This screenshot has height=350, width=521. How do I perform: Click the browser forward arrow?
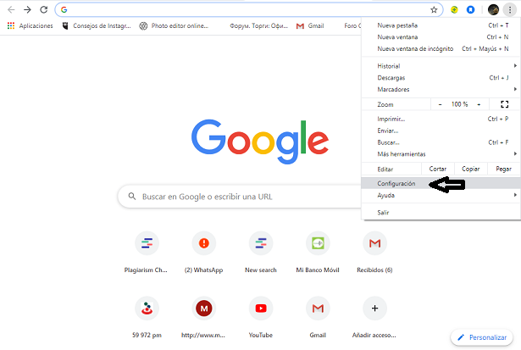(27, 9)
